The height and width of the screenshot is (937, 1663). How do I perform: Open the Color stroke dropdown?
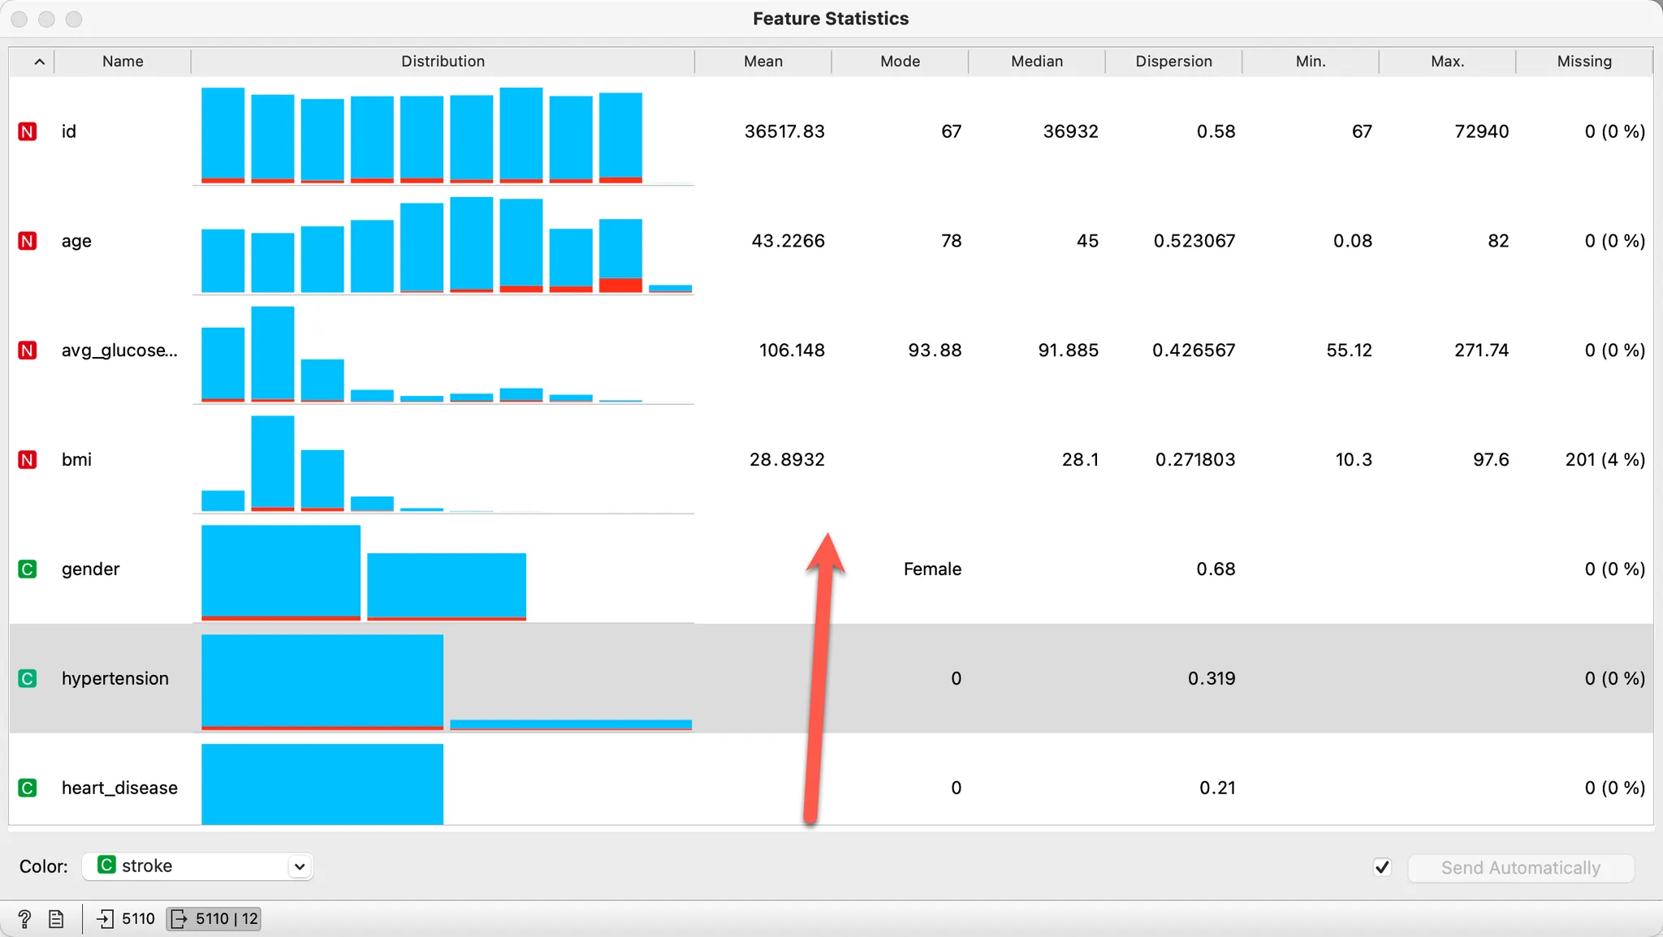pos(197,866)
